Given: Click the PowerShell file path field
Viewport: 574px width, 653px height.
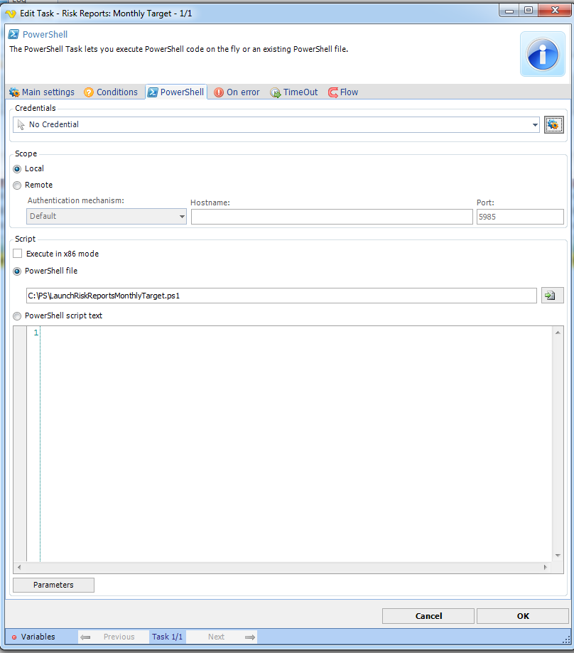Looking at the screenshot, I should click(281, 296).
